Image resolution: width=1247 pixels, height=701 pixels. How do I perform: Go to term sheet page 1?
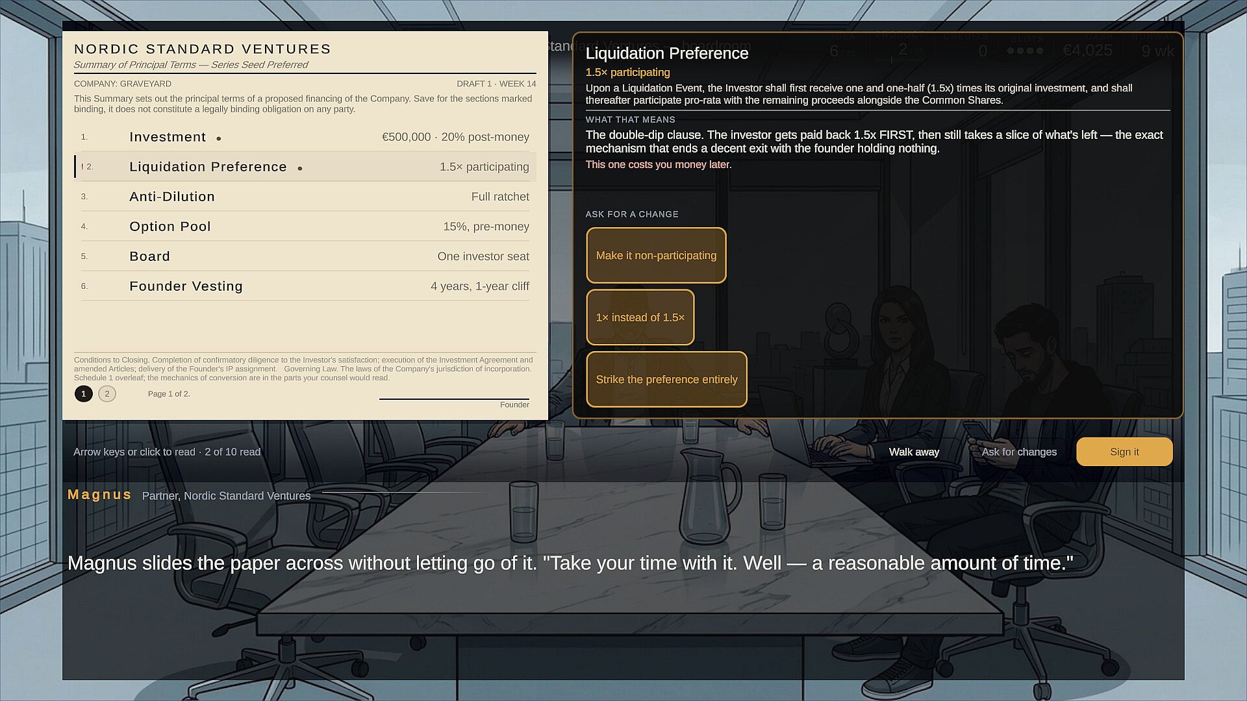84,394
